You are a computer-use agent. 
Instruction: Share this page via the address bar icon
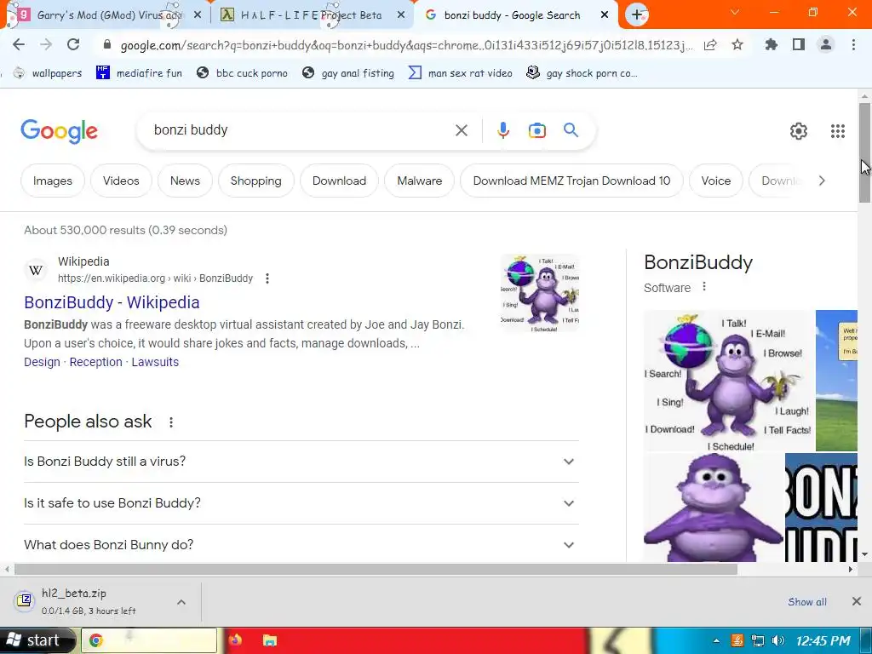tap(710, 45)
